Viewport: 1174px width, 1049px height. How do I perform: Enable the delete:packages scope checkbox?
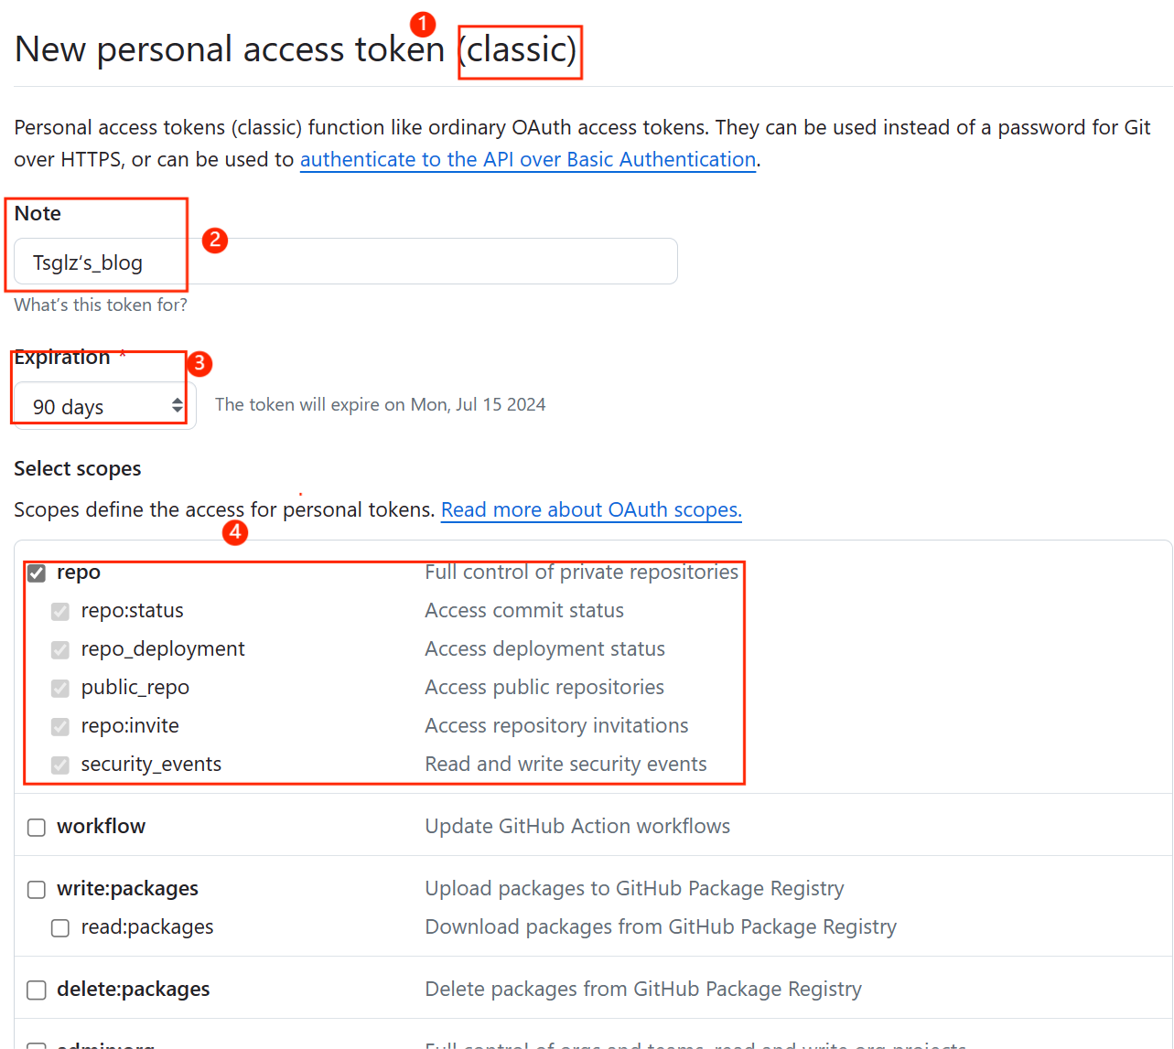point(37,990)
